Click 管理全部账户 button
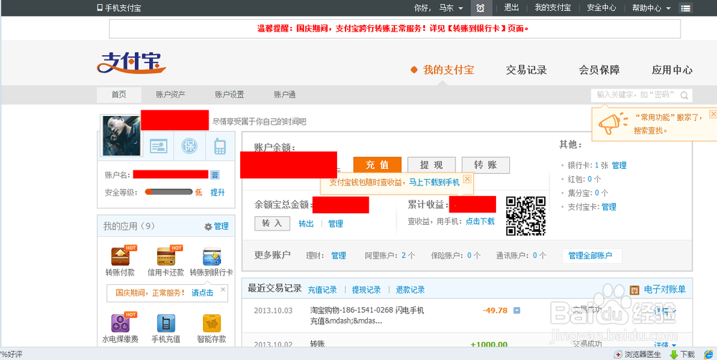This screenshot has height=360, width=717. [x=592, y=256]
